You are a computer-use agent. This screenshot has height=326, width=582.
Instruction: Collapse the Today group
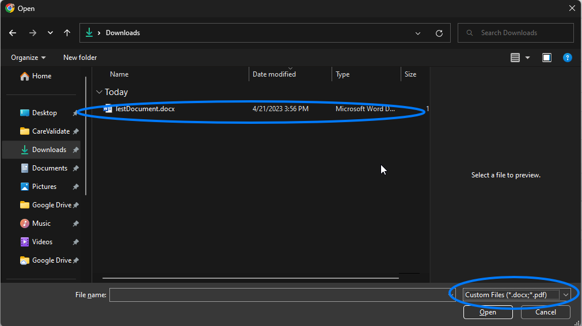pyautogui.click(x=99, y=92)
